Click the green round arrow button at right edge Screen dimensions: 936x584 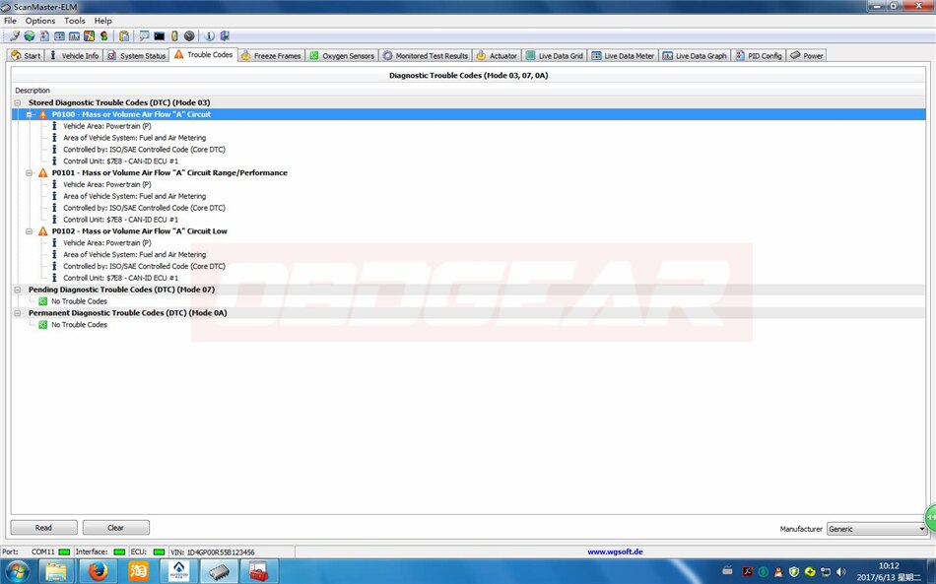click(930, 517)
